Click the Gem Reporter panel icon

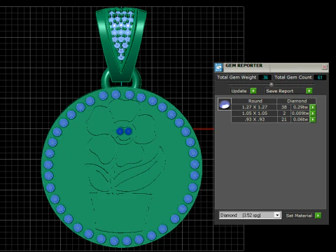218,67
